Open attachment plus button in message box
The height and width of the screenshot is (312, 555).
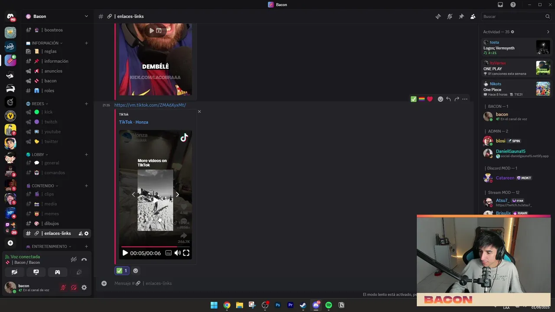click(x=104, y=283)
